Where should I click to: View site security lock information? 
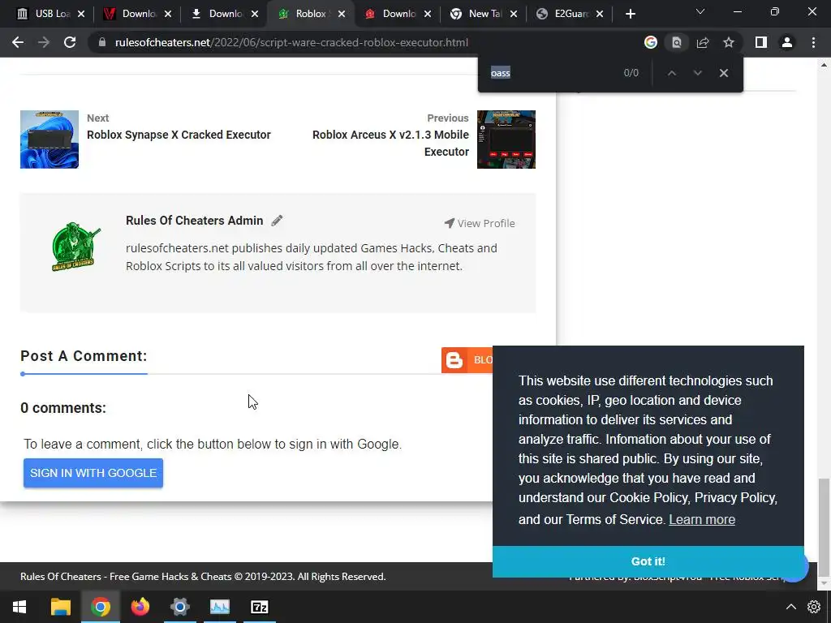pyautogui.click(x=101, y=42)
